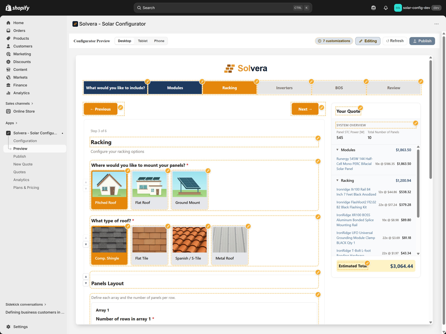Edit the System Overview label pencil

pyautogui.click(x=416, y=123)
